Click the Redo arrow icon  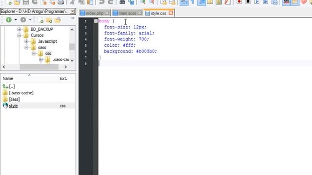111,2
